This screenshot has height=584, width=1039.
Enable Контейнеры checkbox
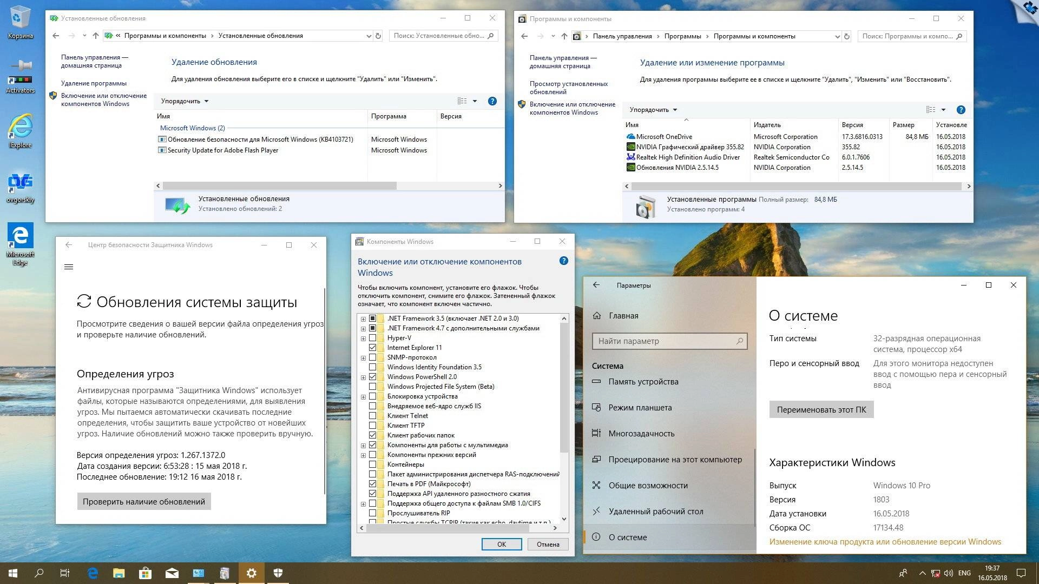click(372, 464)
